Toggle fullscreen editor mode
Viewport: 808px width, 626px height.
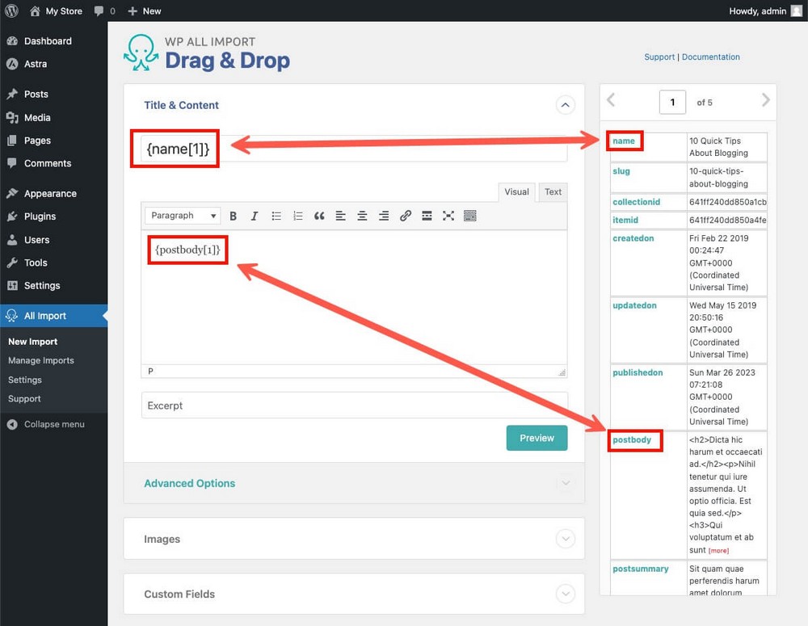(448, 216)
